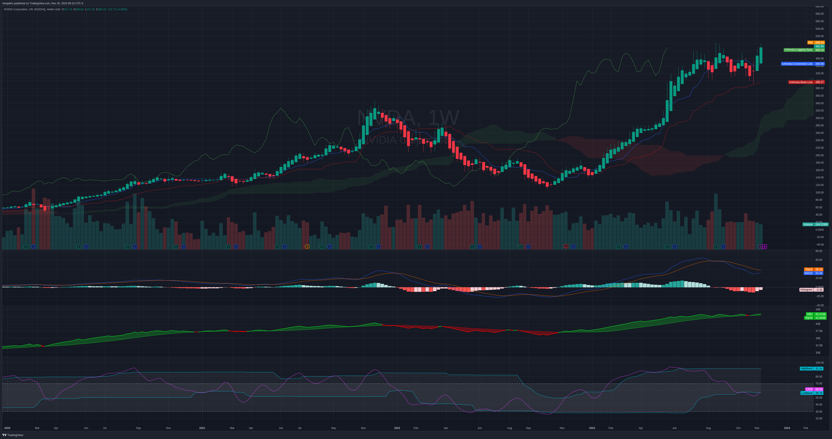Select the HighBand 91.54 label
The width and height of the screenshot is (832, 439).
point(811,369)
